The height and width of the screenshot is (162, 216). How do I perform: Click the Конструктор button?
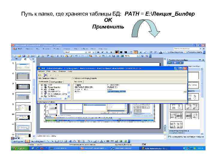[x=175, y=52]
